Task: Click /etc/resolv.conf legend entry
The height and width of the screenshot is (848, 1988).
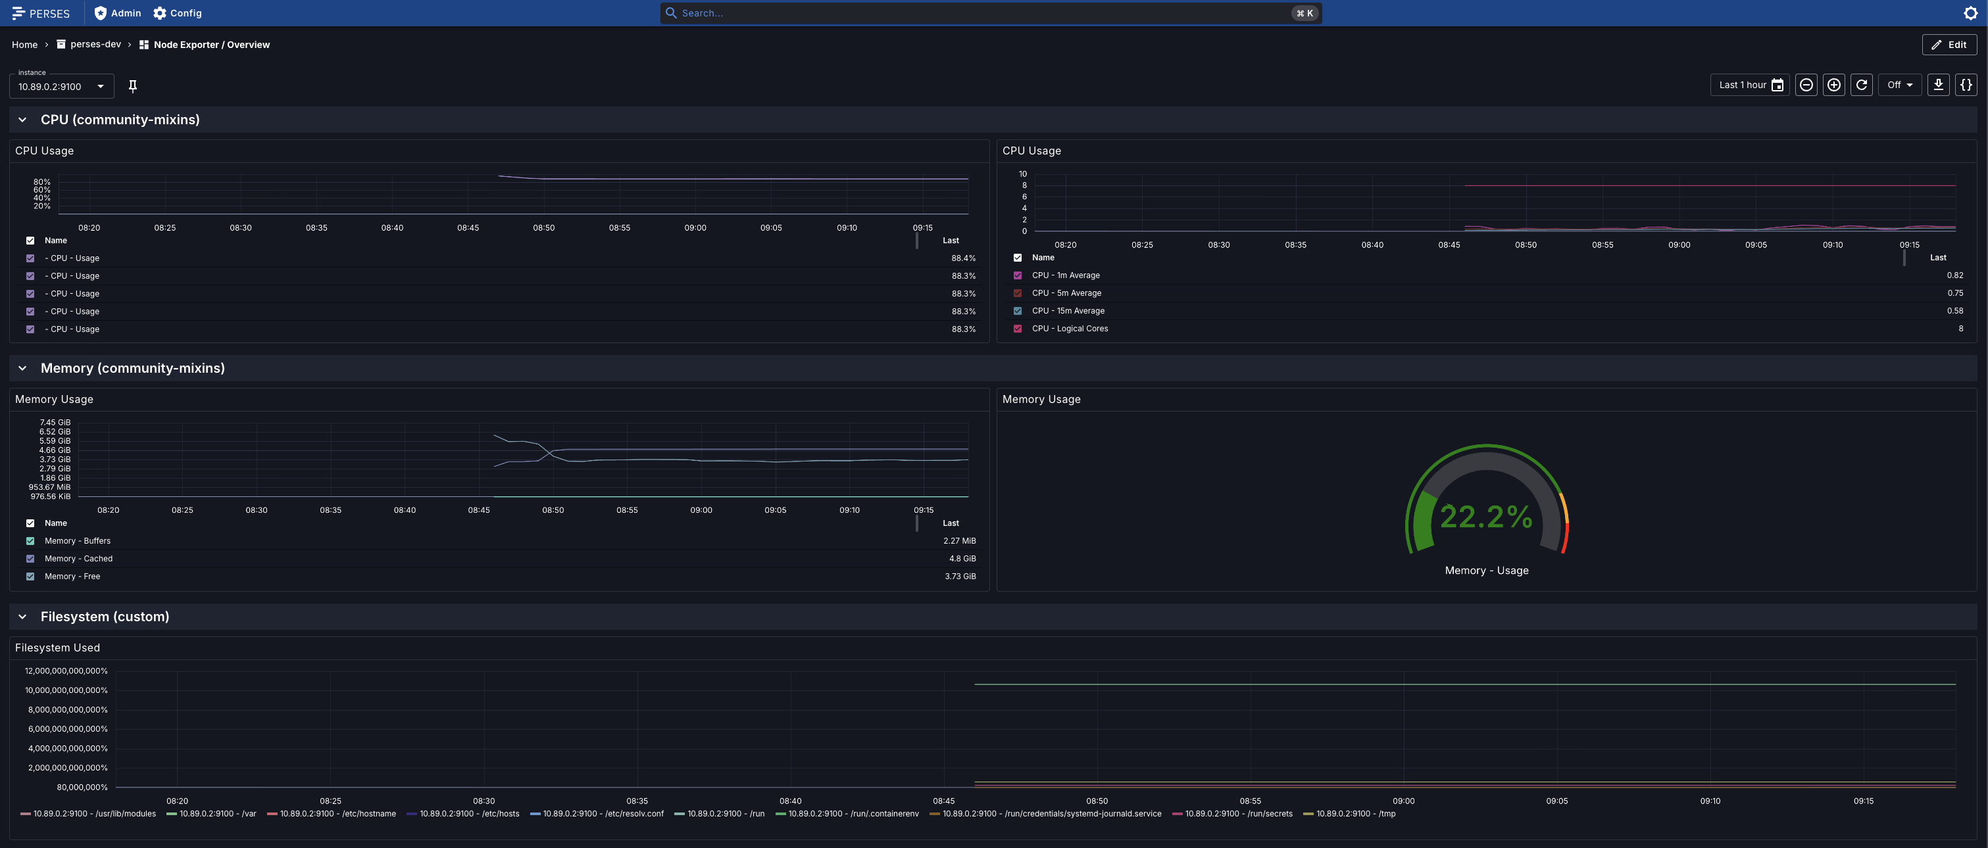Action: [597, 814]
